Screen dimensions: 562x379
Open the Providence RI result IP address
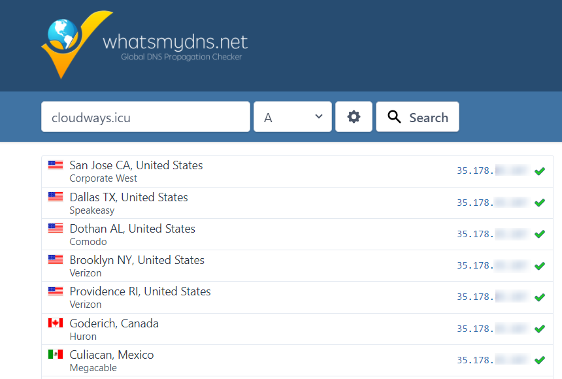tap(493, 297)
